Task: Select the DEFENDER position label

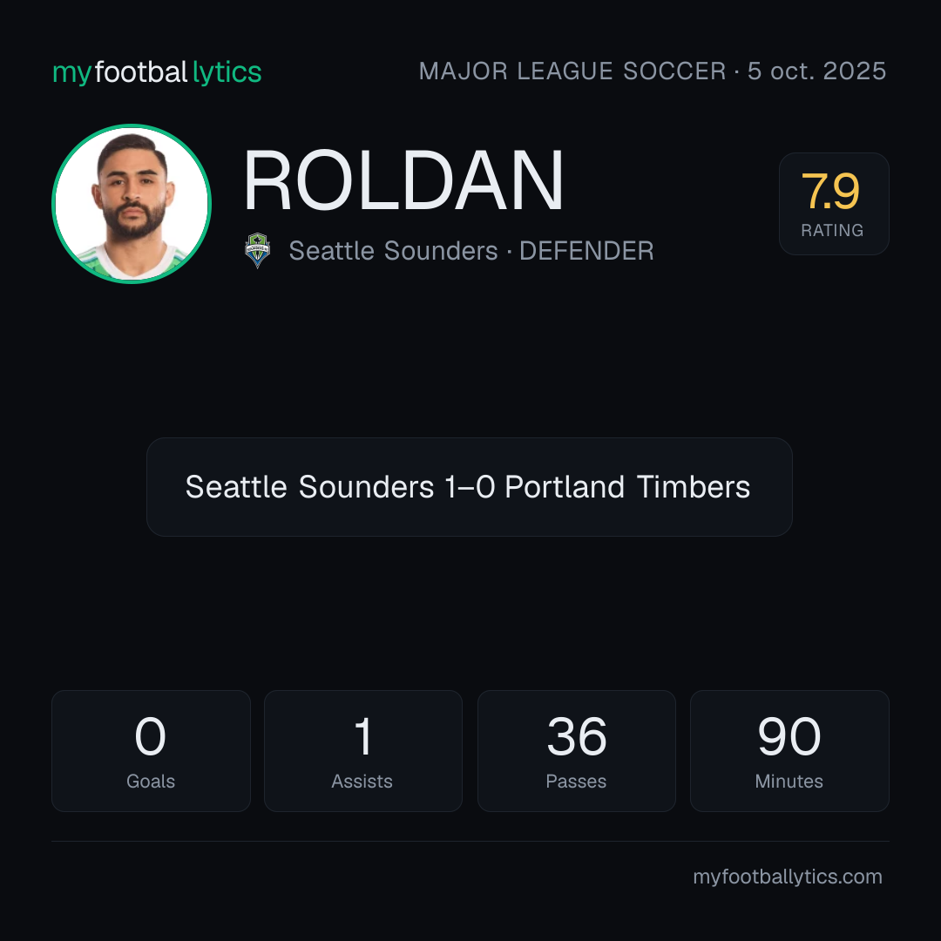Action: (x=586, y=251)
